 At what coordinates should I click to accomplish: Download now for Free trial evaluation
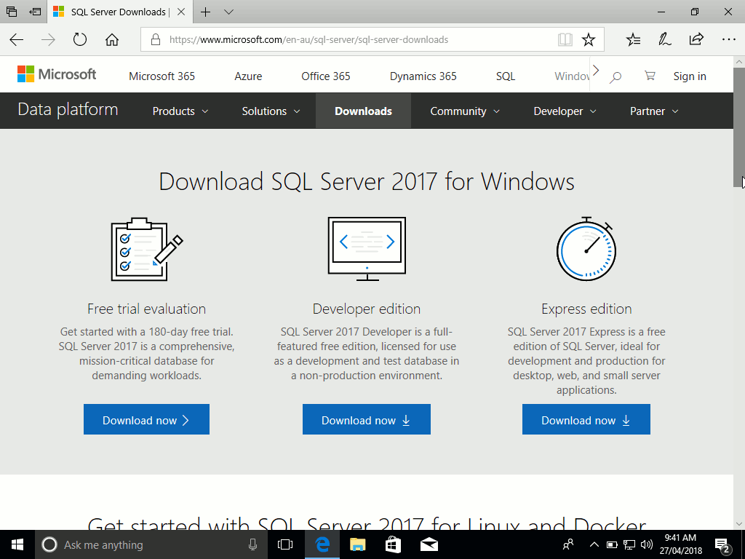coord(146,419)
